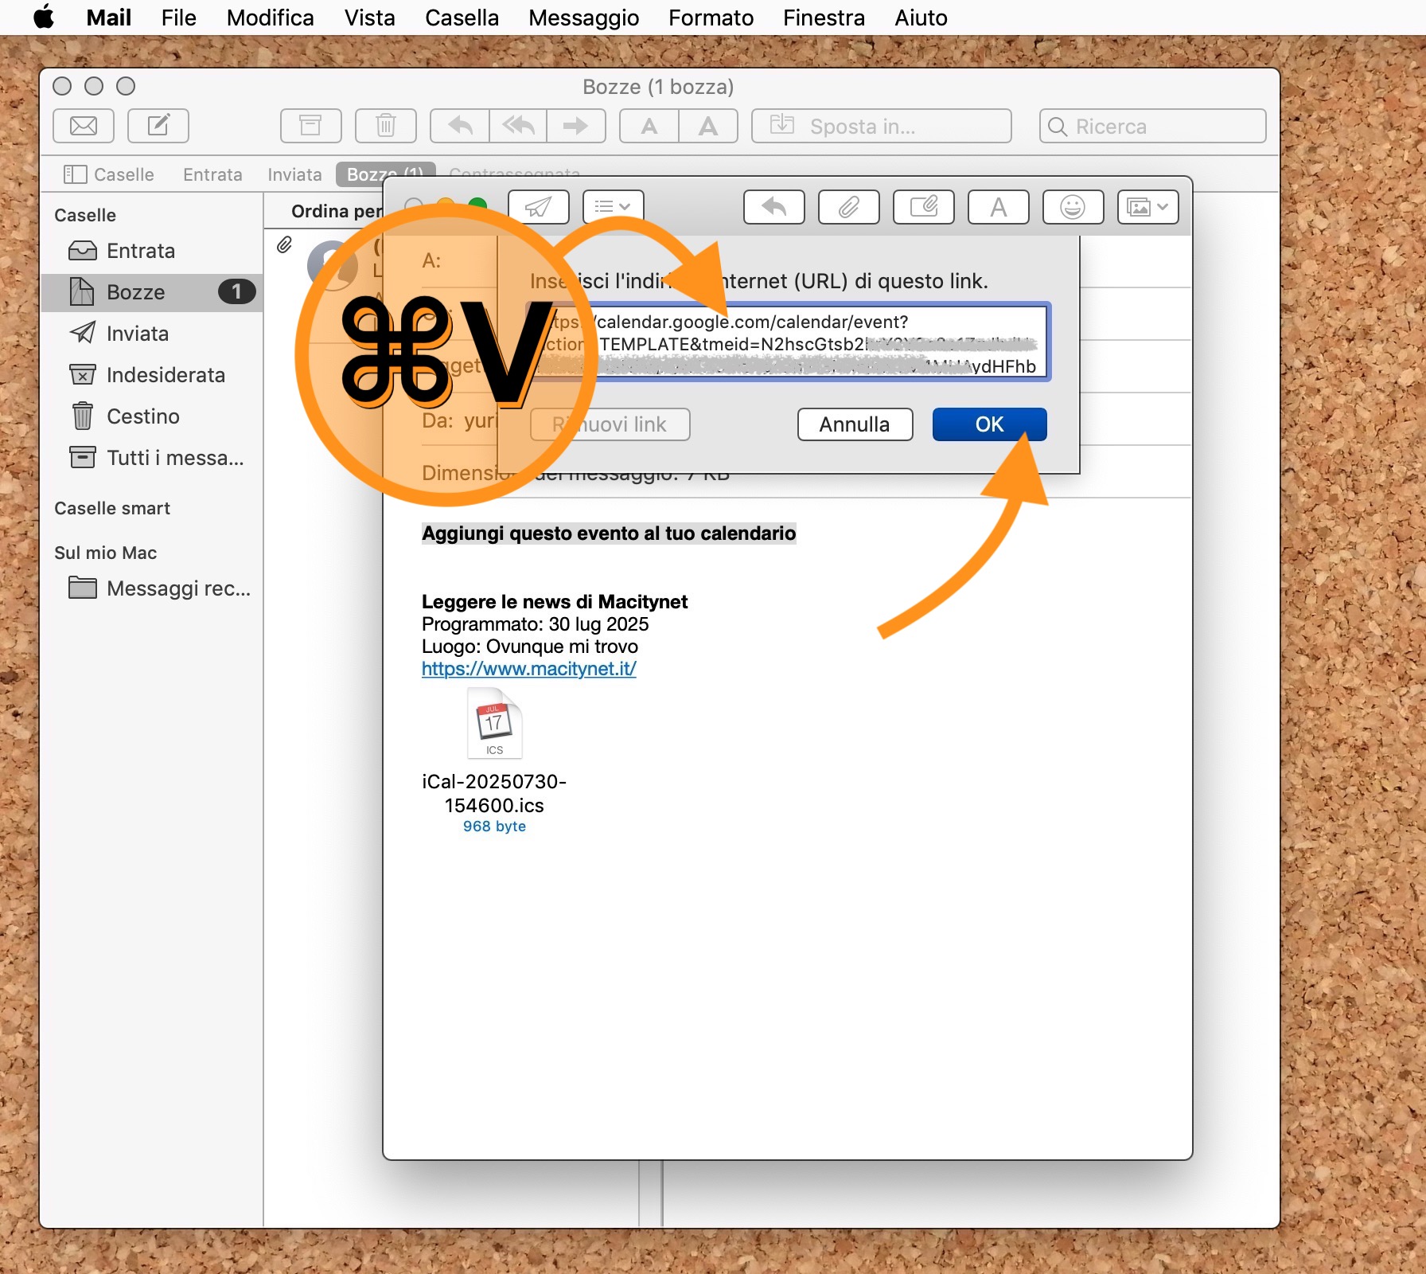Viewport: 1426px width, 1274px height.
Task: Open the Messaggio menu
Action: [x=583, y=18]
